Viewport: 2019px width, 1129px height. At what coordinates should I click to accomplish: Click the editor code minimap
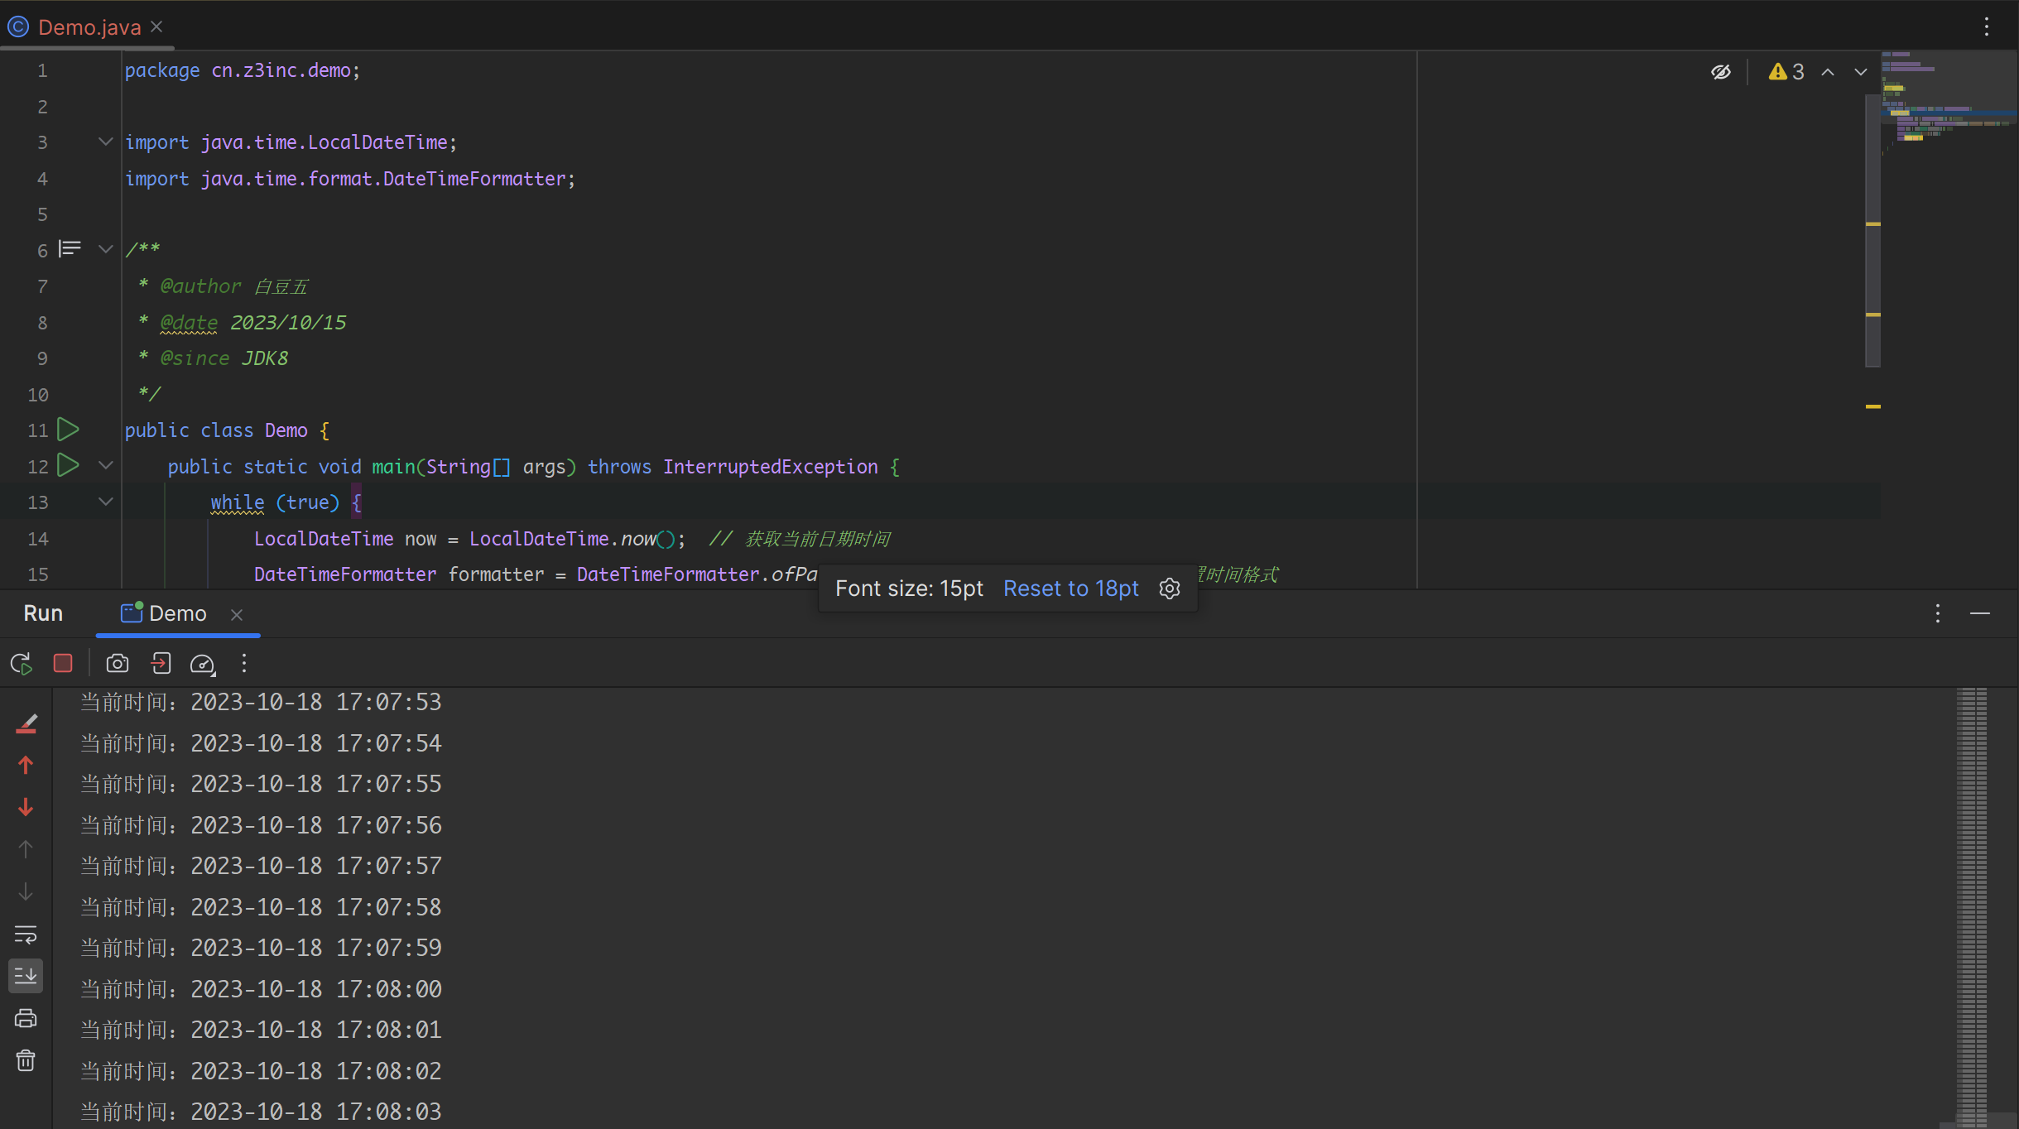tap(1949, 103)
